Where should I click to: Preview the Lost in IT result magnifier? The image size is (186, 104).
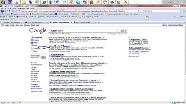pyautogui.click(x=71, y=46)
